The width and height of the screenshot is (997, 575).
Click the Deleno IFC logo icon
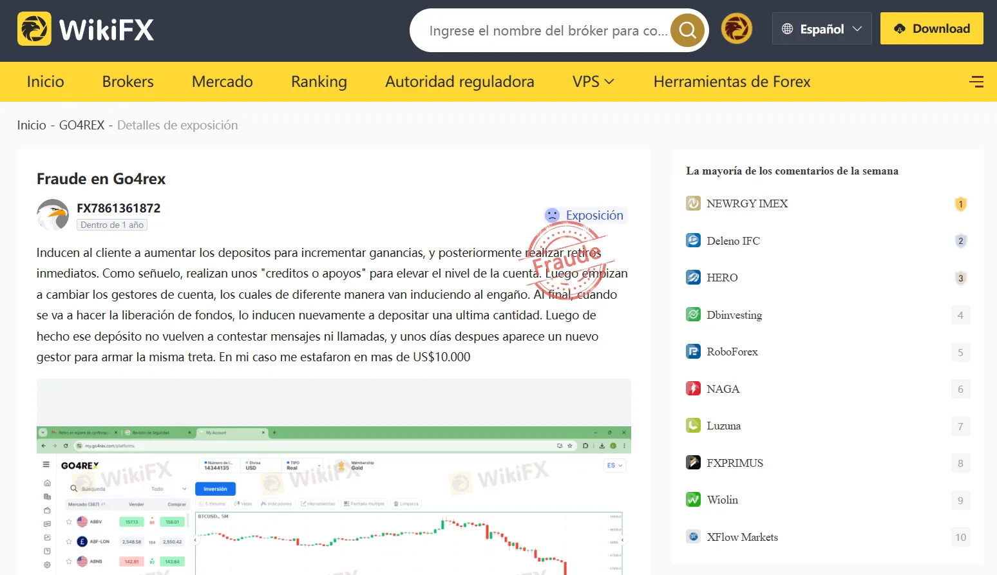693,240
